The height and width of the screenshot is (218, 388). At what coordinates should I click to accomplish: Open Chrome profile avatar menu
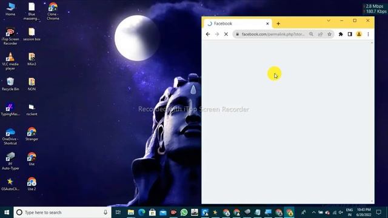click(359, 34)
